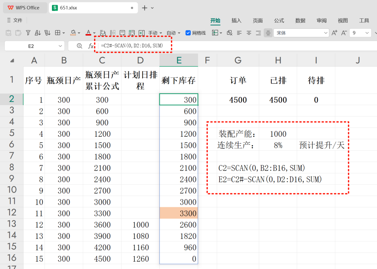Screen dimensions: 377x269
Task: Open the new tab dropdown chevron
Action: click(x=152, y=8)
